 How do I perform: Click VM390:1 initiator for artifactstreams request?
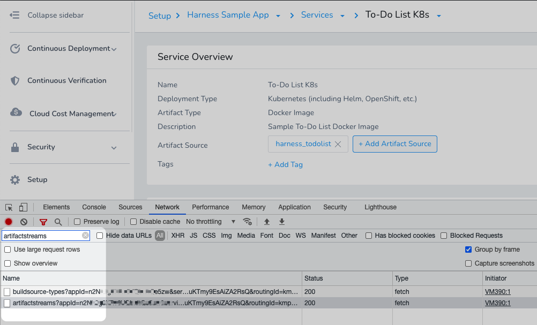pos(498,303)
